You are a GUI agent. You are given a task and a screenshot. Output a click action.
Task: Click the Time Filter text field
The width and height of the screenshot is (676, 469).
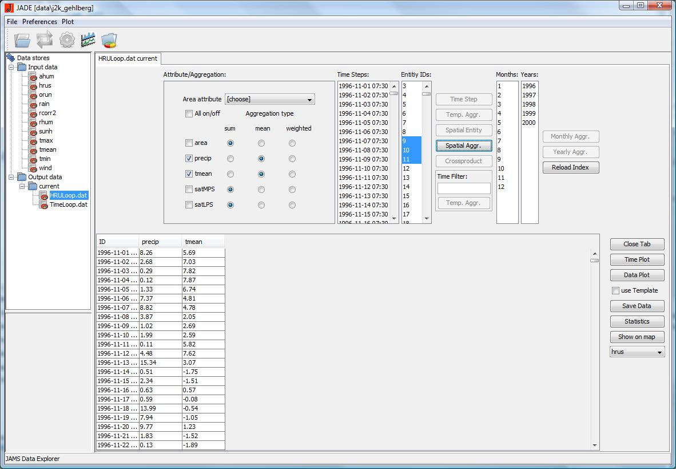464,188
